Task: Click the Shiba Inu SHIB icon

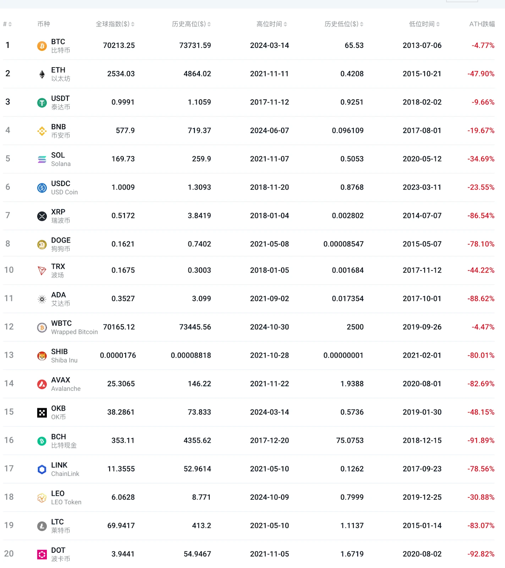Action: click(x=42, y=356)
